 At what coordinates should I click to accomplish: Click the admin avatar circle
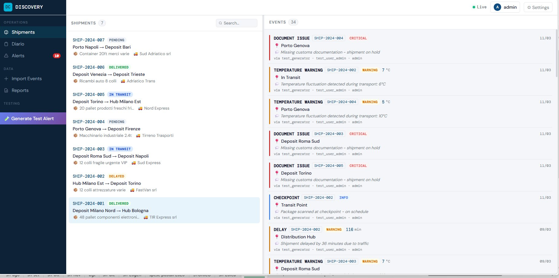pos(497,7)
